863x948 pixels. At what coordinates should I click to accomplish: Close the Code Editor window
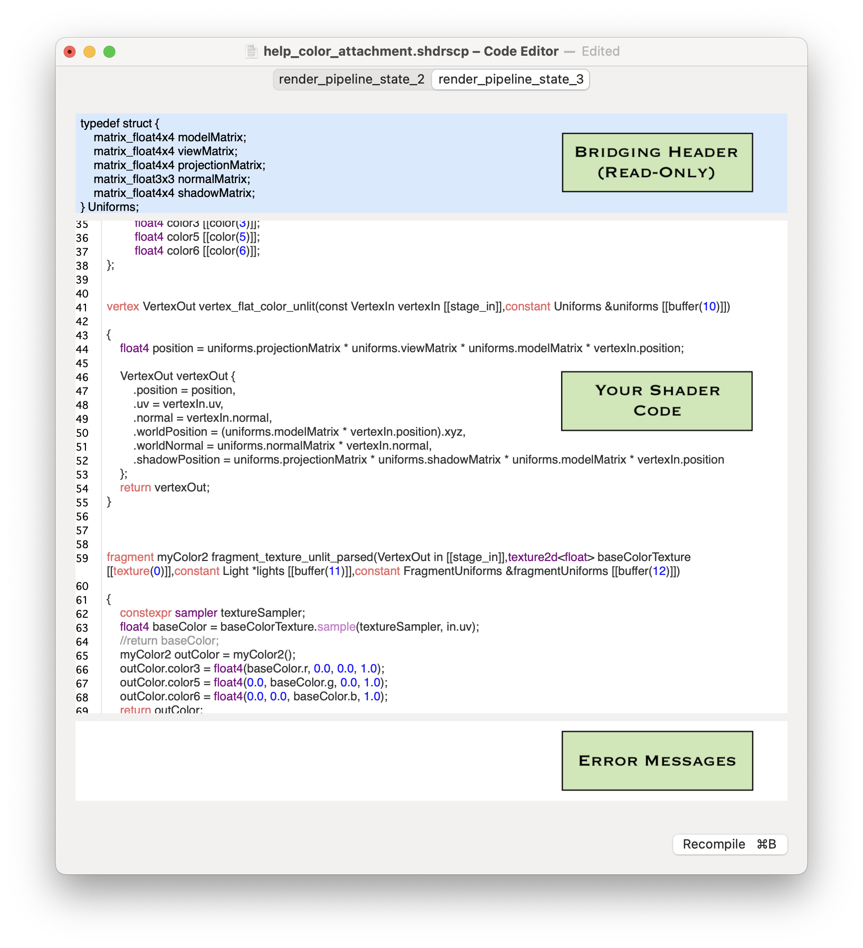pos(70,52)
